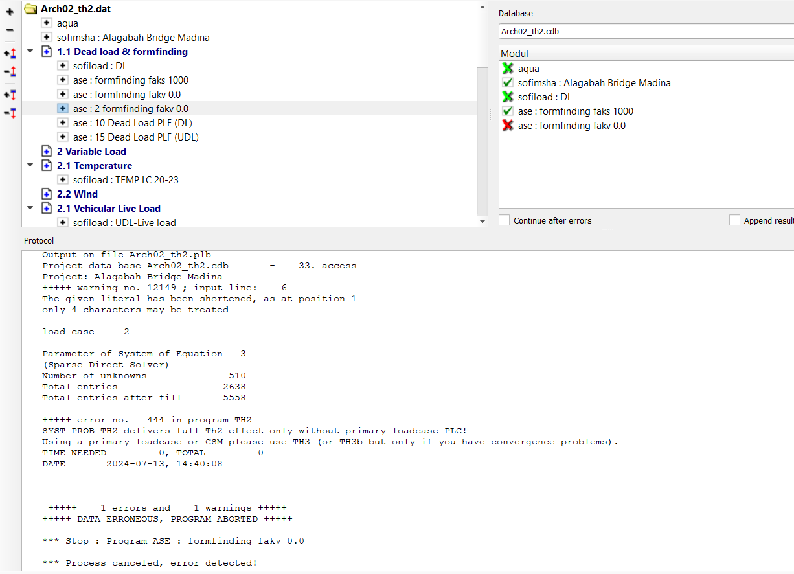Select tree item sofiload : TEMP LC 20-23
Screen dimensions: 794x574
pyautogui.click(x=126, y=179)
